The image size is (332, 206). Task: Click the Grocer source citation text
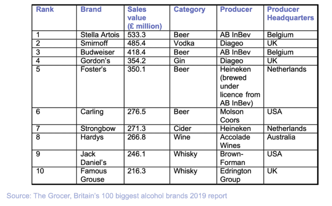click(x=117, y=196)
